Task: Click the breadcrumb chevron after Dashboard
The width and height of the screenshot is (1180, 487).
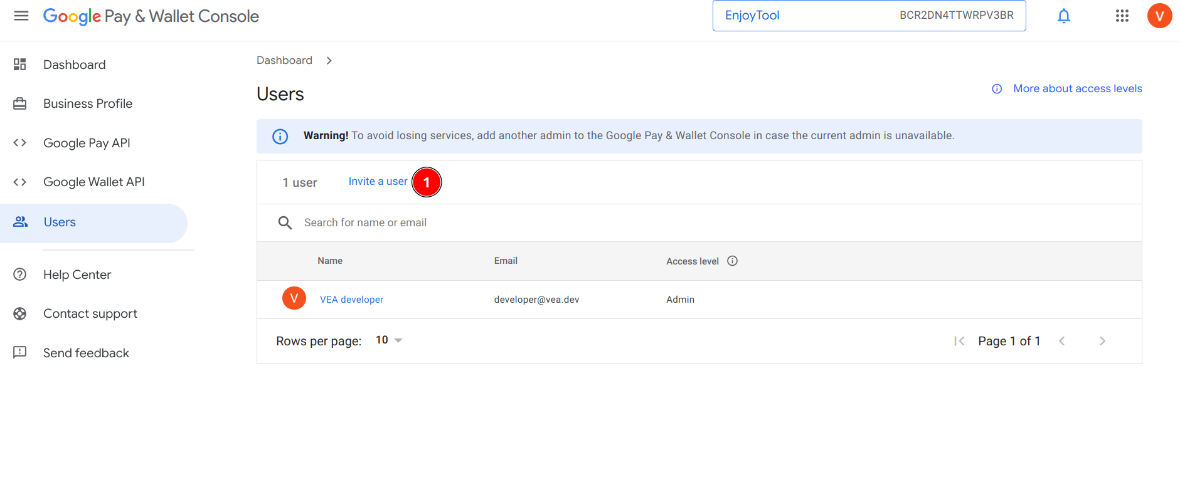Action: click(329, 61)
